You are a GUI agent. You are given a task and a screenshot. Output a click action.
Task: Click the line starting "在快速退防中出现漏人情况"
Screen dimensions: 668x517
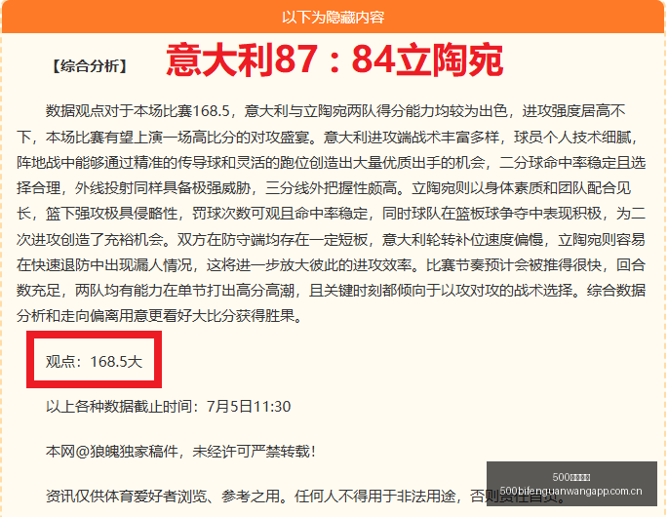click(x=331, y=265)
